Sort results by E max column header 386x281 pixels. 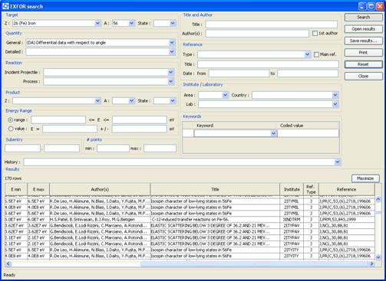pos(38,189)
